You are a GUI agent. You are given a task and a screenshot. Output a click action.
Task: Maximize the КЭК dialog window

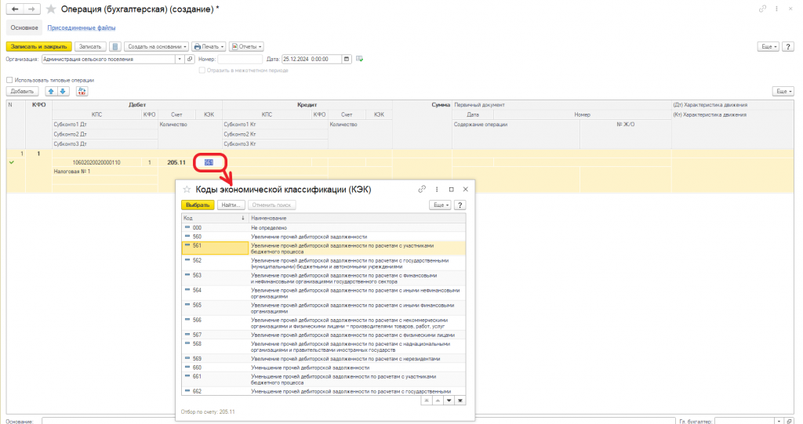coord(451,189)
